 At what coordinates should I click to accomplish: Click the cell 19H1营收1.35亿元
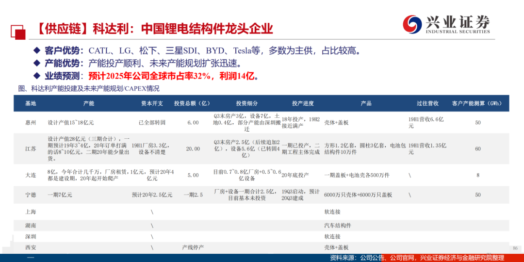427,149
